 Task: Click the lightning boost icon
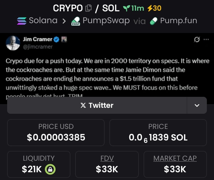pyautogui.click(x=150, y=8)
